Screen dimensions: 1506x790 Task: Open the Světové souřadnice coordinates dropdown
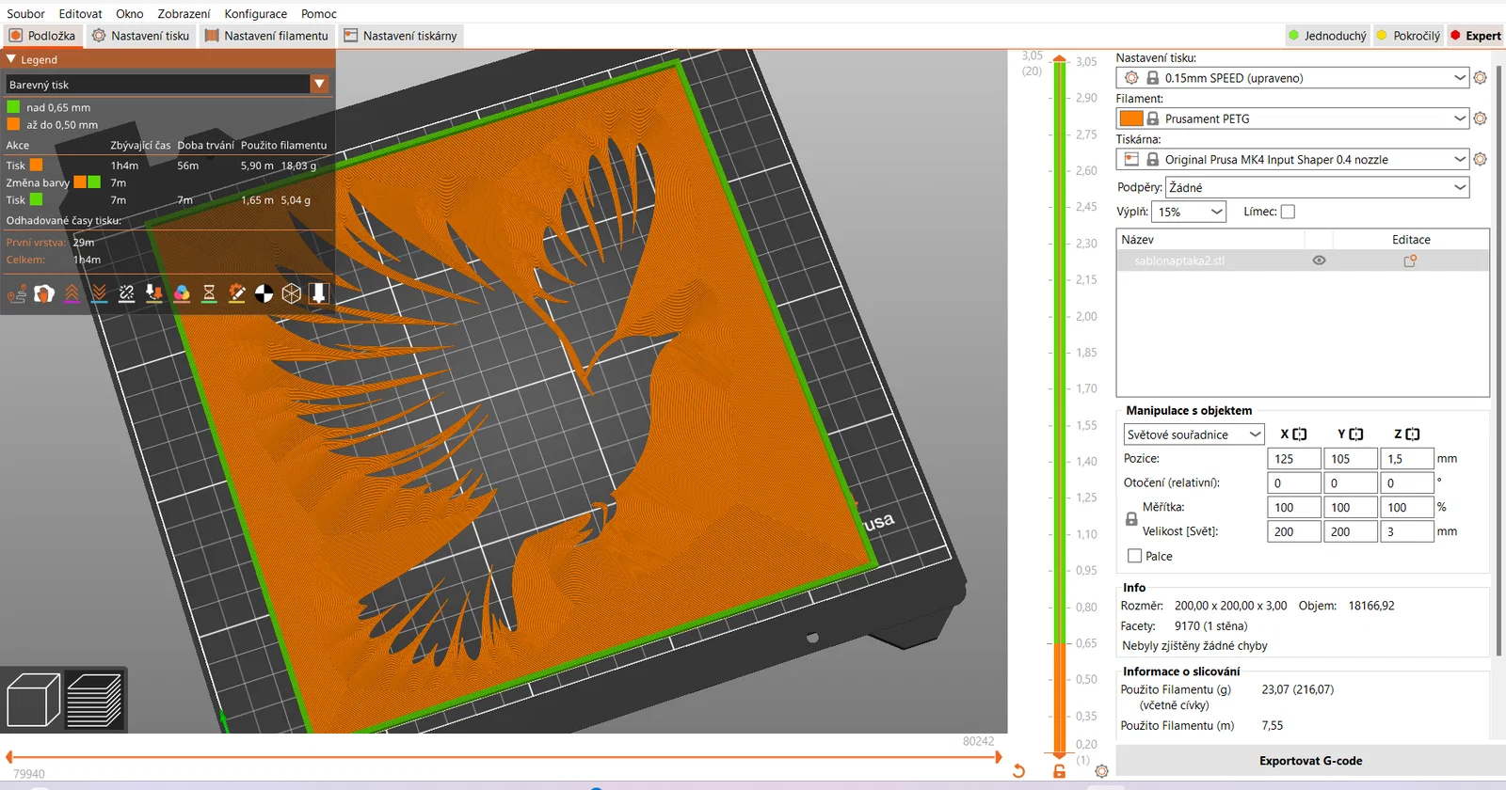click(x=1194, y=434)
